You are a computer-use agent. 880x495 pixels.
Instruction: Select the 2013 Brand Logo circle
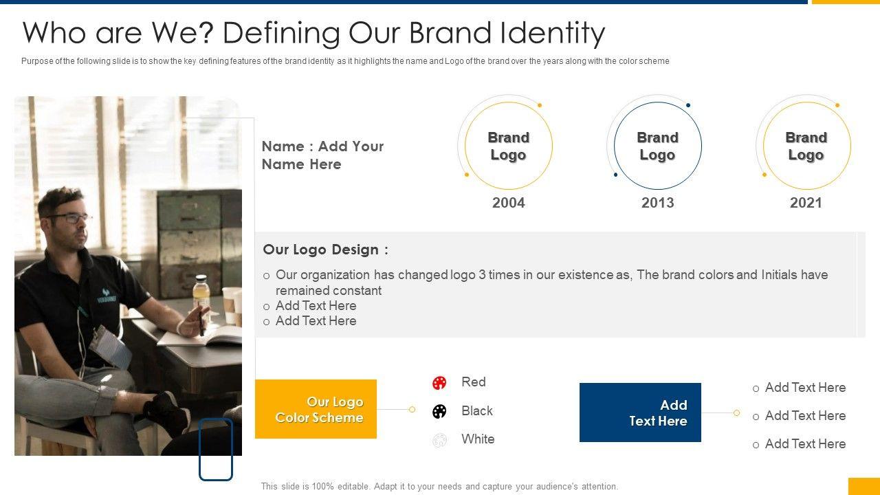click(x=657, y=146)
